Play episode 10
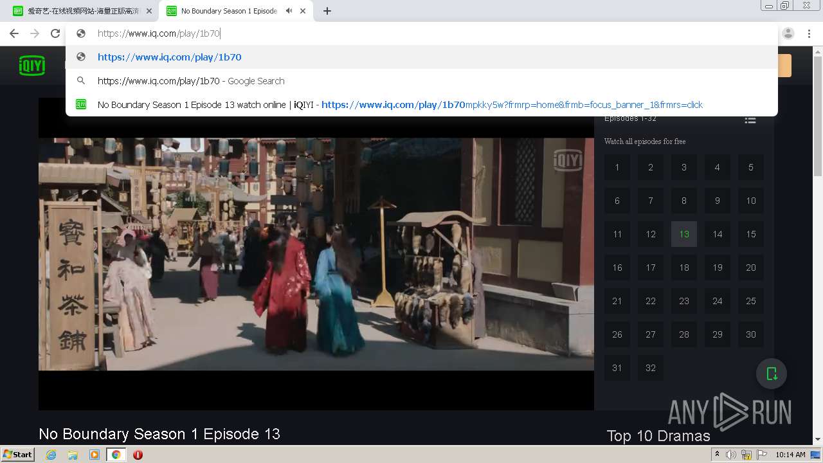Viewport: 823px width, 463px height. coord(751,201)
